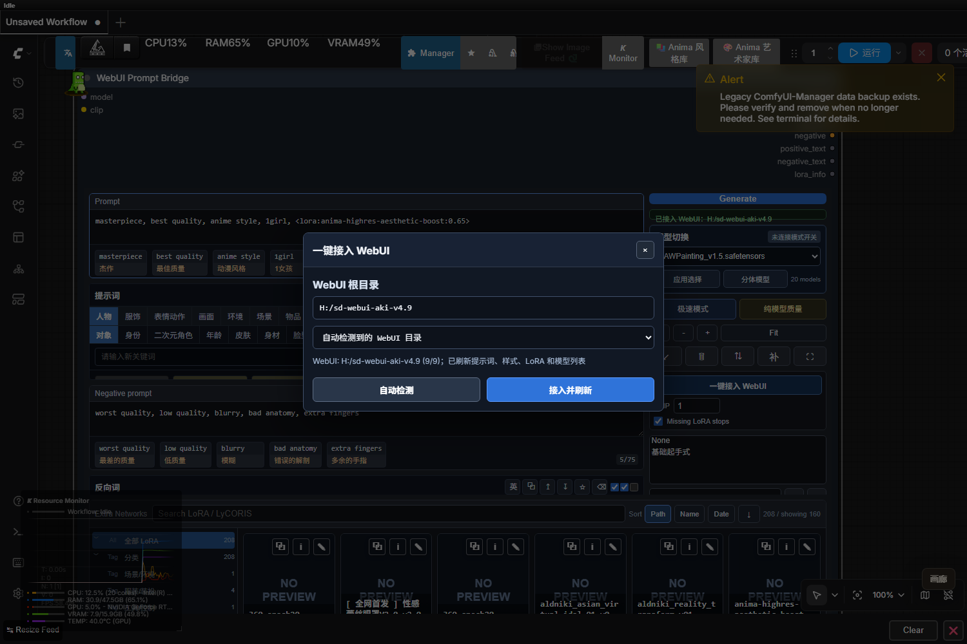Viewport: 967px width, 644px height.
Task: Select the 人物 prompt category tab
Action: pyautogui.click(x=104, y=317)
